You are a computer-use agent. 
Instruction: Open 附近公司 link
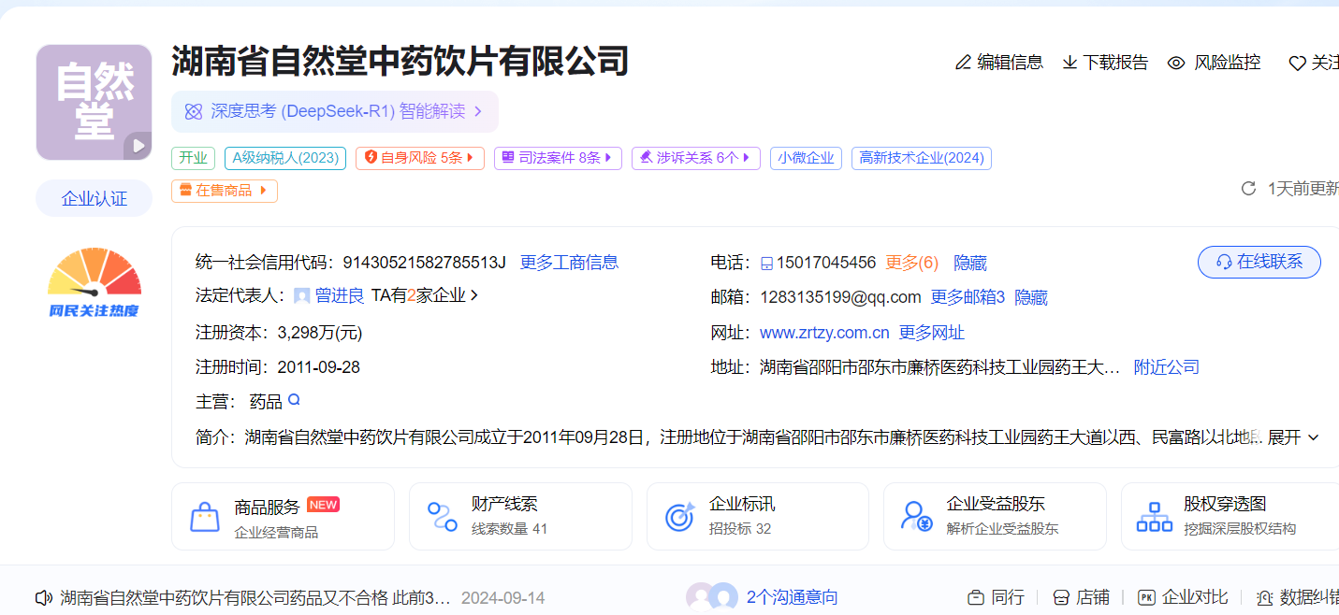1167,367
